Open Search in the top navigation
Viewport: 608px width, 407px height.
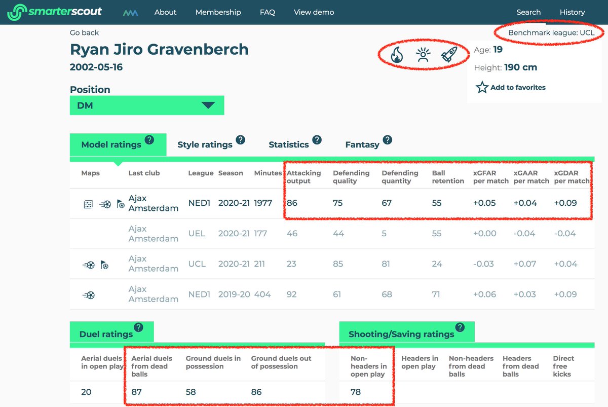(528, 12)
